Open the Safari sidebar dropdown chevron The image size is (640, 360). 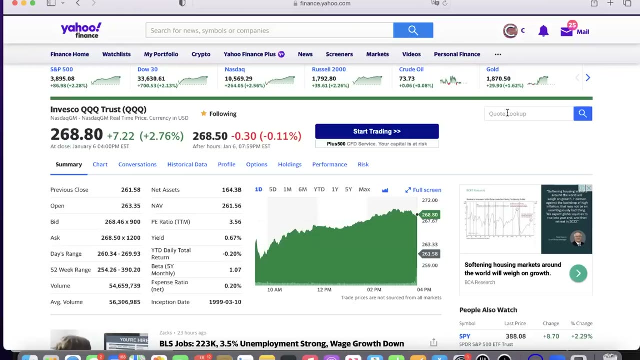[62, 3]
